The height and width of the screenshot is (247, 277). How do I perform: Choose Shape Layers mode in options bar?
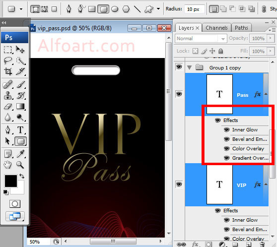[x=35, y=9]
